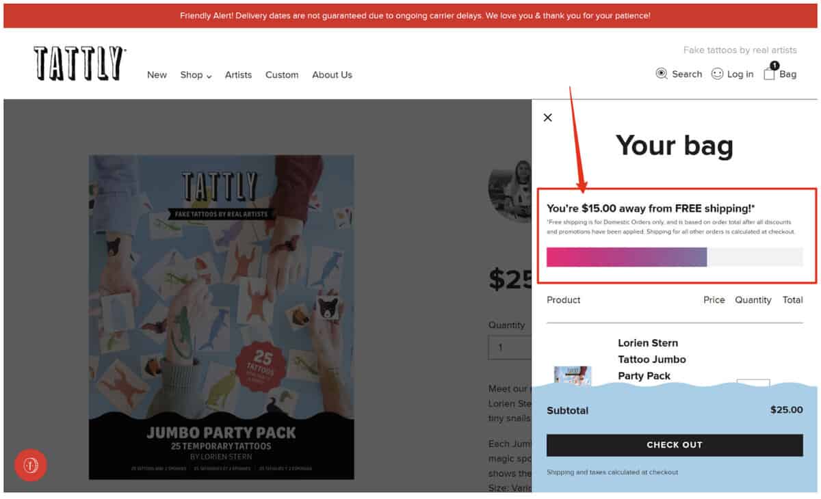The height and width of the screenshot is (499, 821).
Task: Click the cart item quantity box
Action: click(753, 383)
